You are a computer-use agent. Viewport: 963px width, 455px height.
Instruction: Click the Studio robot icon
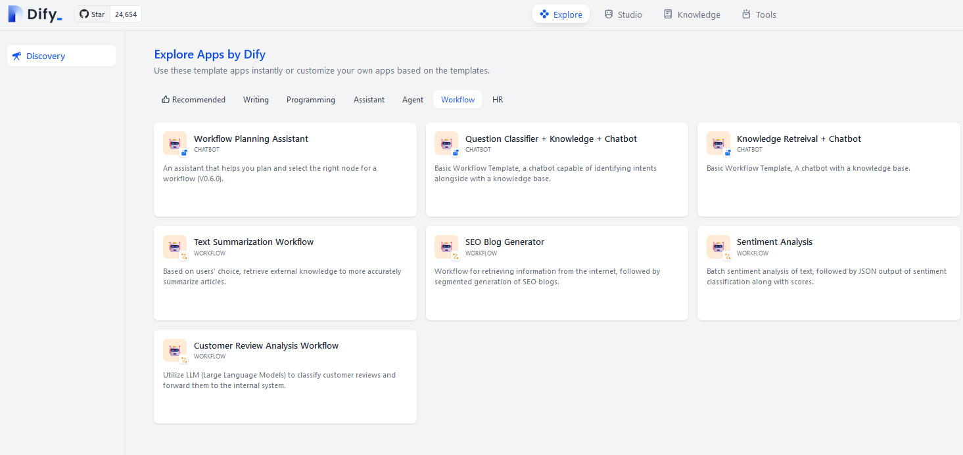coord(609,14)
